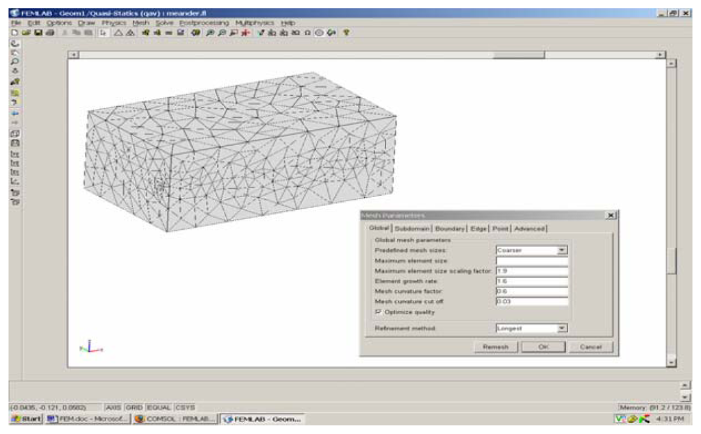Open the Predefined mesh sizes dropdown
701x434 pixels.
click(x=562, y=251)
